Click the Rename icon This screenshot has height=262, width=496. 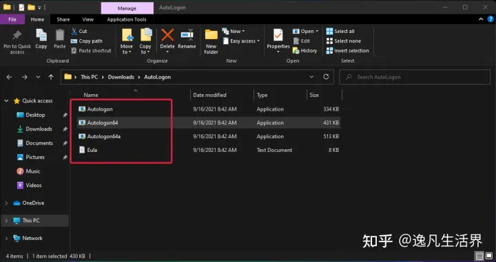[x=187, y=35]
